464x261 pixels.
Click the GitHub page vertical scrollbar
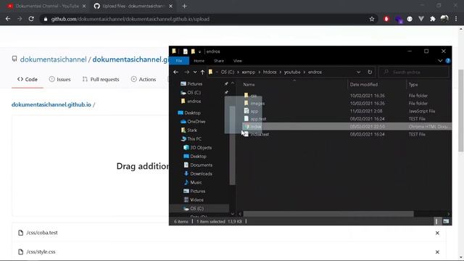click(461, 111)
